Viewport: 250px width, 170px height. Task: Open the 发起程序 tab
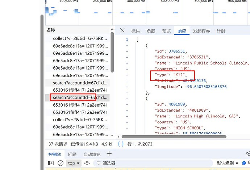coord(201,31)
